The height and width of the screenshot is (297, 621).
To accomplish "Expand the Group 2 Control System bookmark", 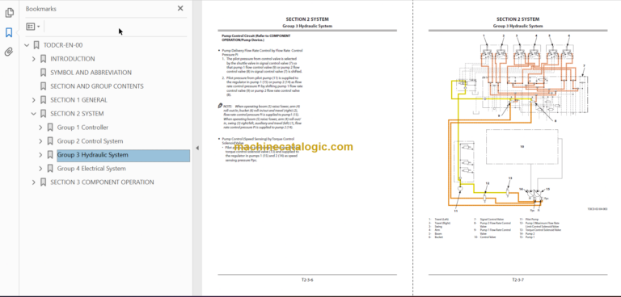I will 40,141.
